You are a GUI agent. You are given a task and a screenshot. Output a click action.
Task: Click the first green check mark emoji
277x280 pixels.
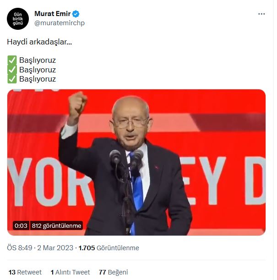pyautogui.click(x=12, y=60)
